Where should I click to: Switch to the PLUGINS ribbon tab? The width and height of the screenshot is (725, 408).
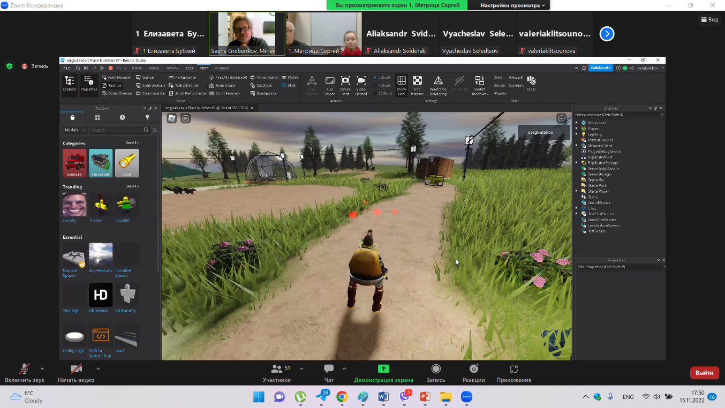tap(222, 68)
